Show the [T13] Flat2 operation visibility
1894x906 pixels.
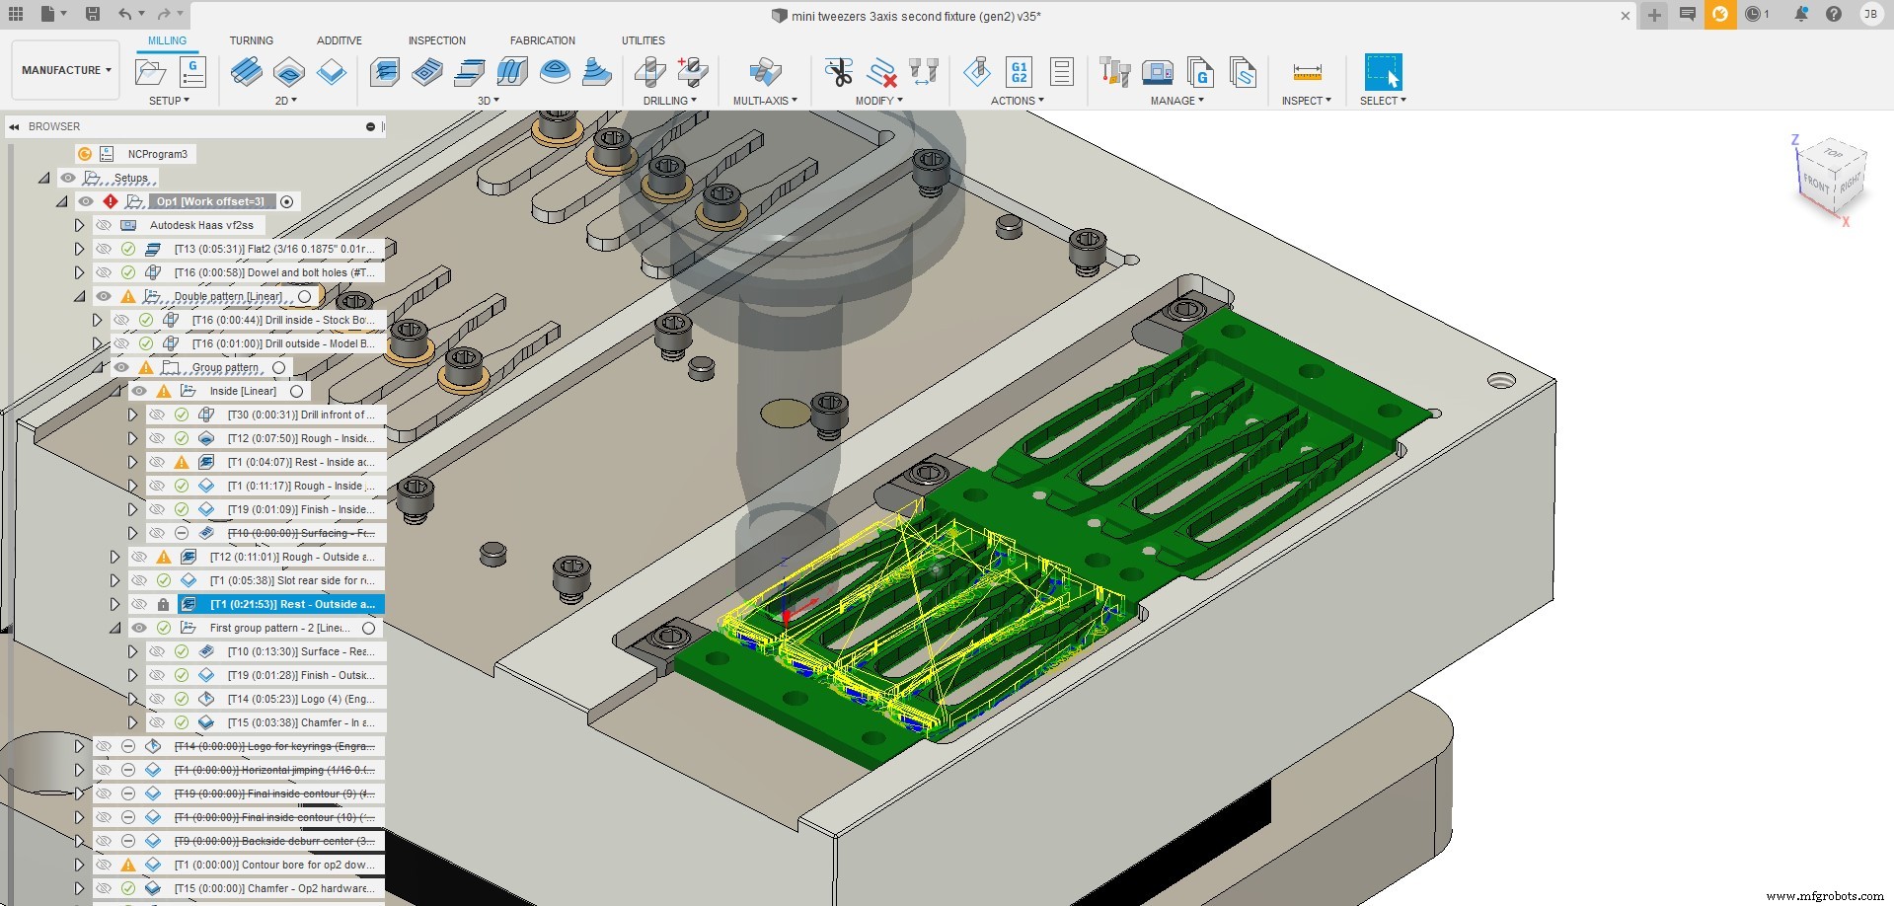coord(104,249)
